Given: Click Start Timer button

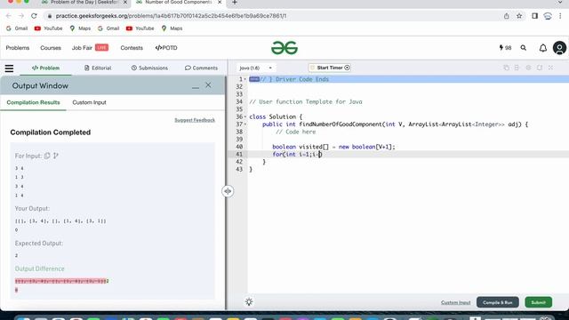Looking at the screenshot, I should pyautogui.click(x=330, y=68).
